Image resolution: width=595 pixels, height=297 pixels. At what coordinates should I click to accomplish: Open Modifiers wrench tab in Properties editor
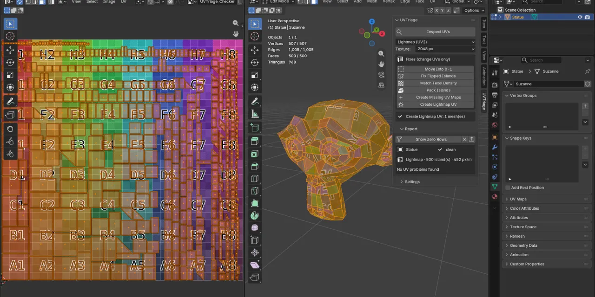pyautogui.click(x=495, y=147)
